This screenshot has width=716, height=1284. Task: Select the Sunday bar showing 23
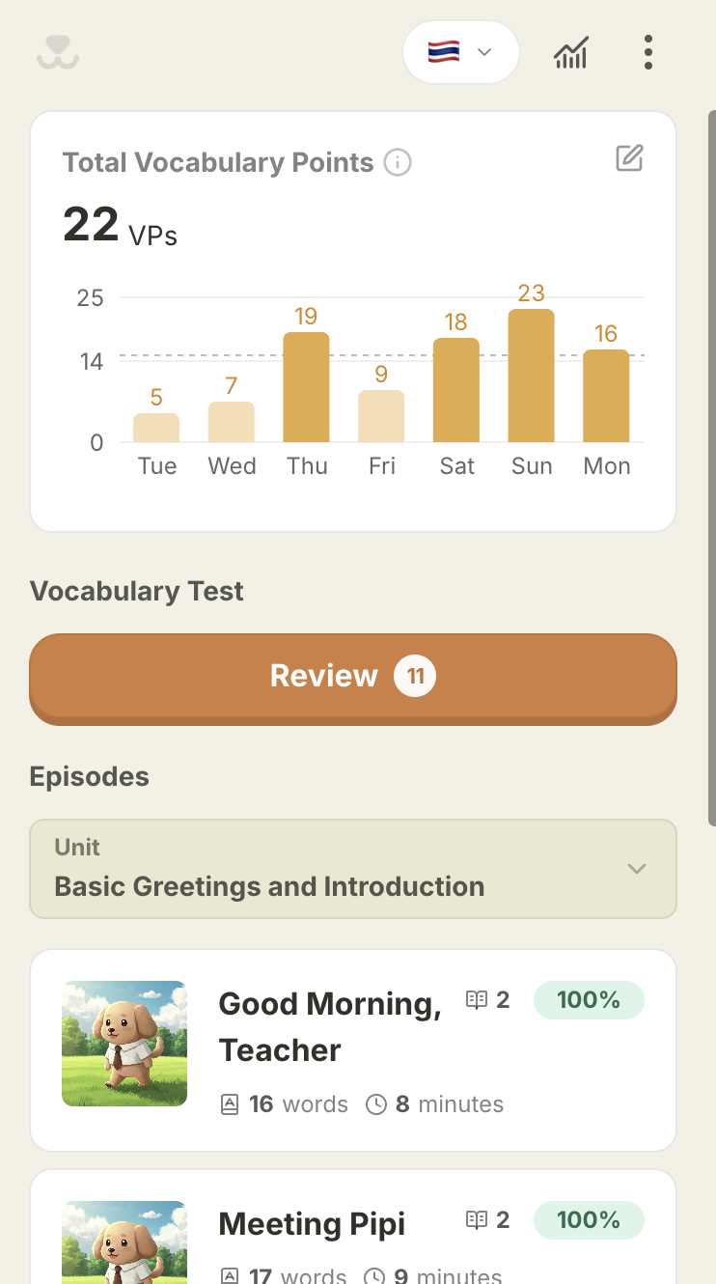(532, 376)
